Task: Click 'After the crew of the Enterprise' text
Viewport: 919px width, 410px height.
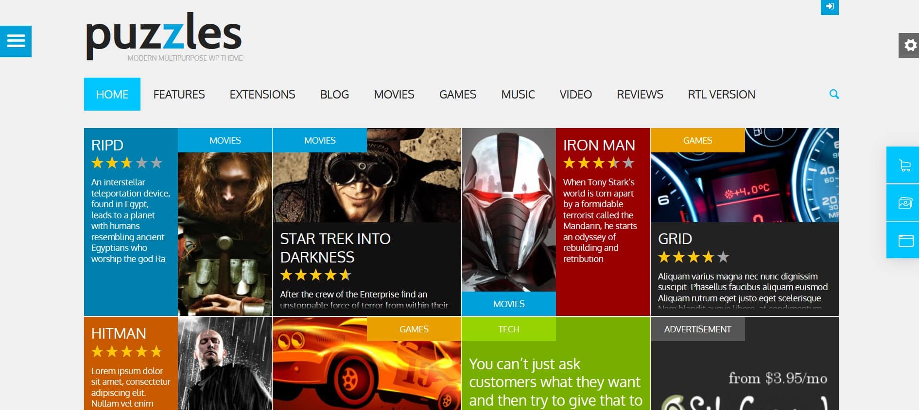Action: pyautogui.click(x=364, y=300)
